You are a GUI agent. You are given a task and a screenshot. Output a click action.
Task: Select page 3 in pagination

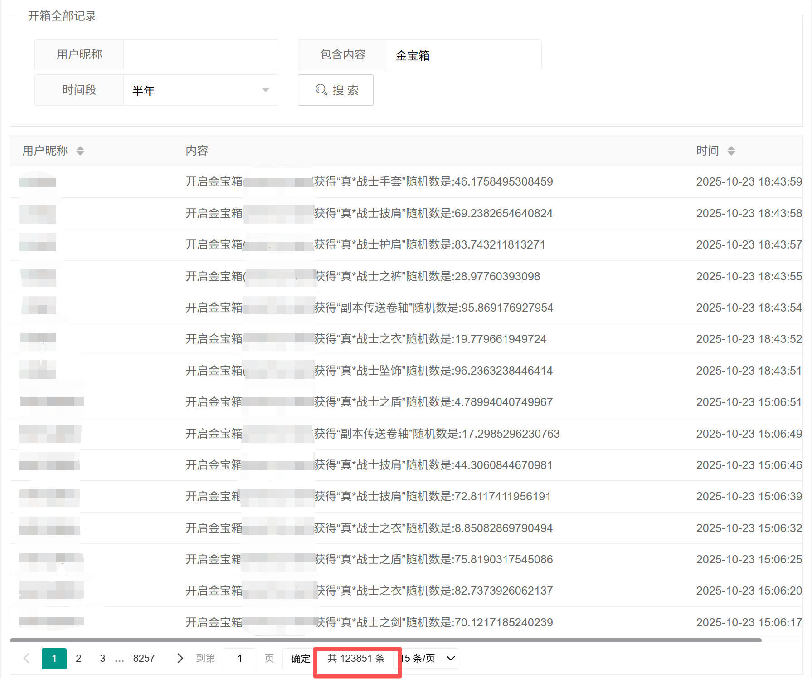click(102, 658)
